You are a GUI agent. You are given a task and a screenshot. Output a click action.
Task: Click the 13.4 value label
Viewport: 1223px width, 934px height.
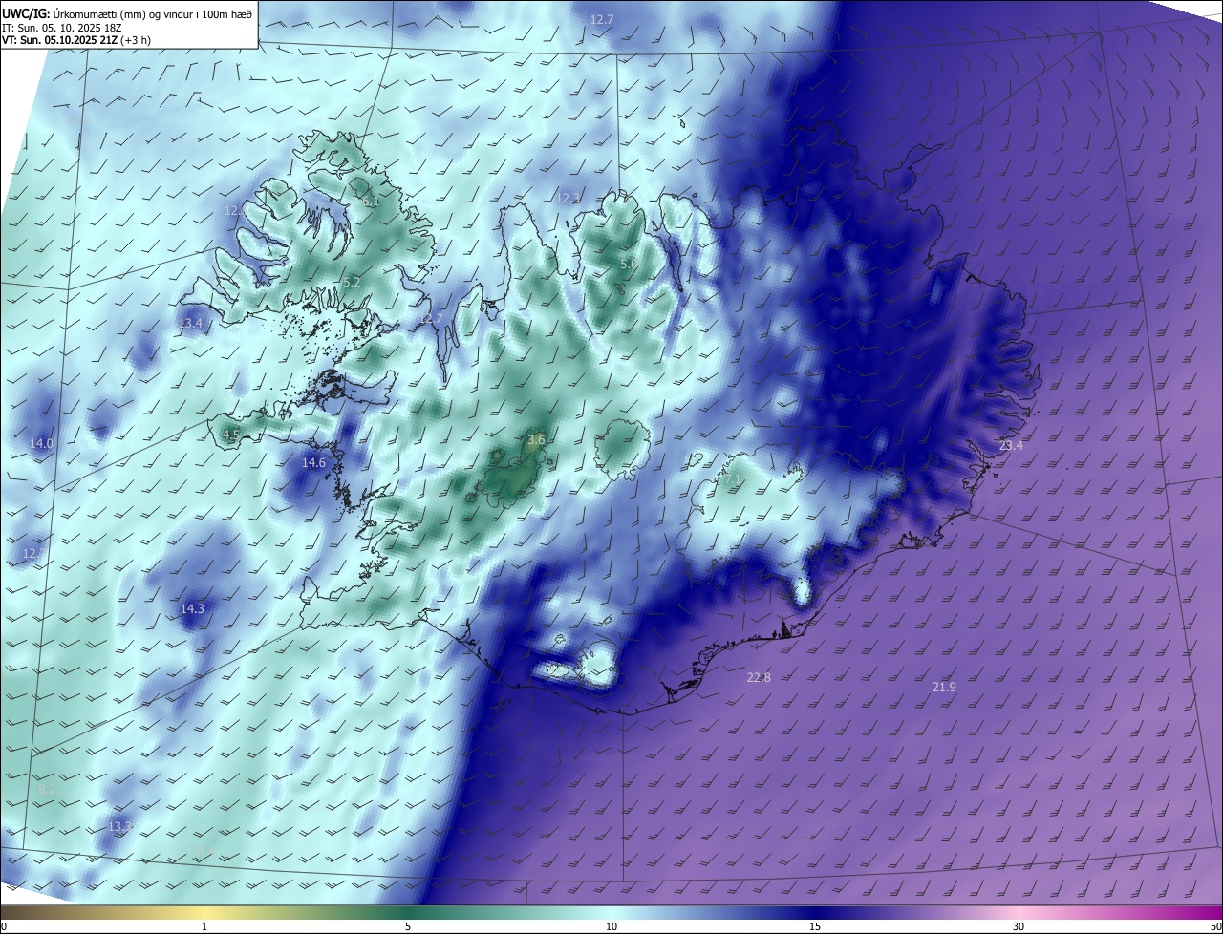pos(190,323)
